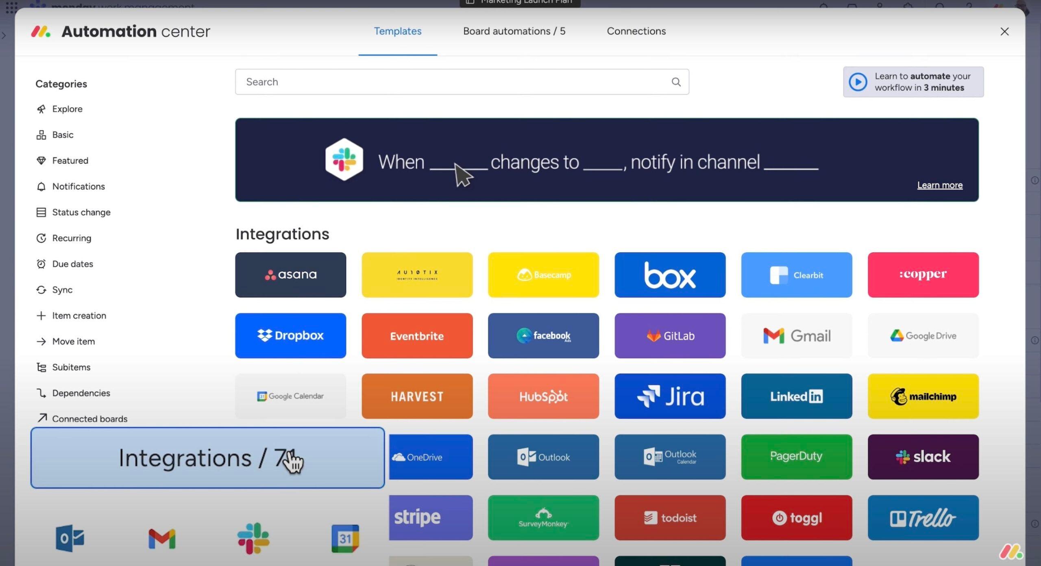Choose the Google Drive integration tile
This screenshot has height=566, width=1041.
point(923,335)
